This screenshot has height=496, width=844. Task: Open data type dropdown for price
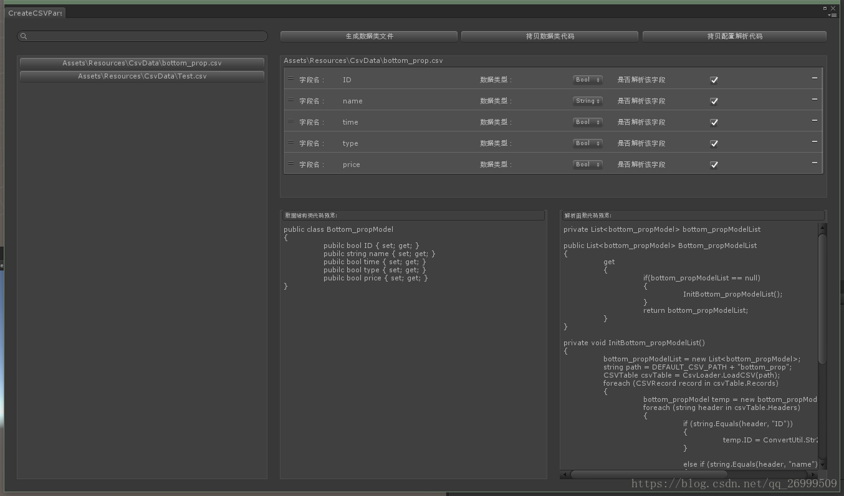[x=588, y=165]
